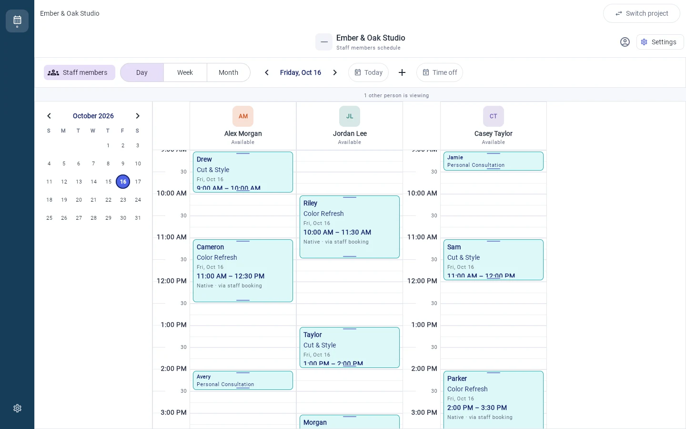The width and height of the screenshot is (686, 429).
Task: Open Jamie's Personal Consultation appointment
Action: click(x=494, y=161)
